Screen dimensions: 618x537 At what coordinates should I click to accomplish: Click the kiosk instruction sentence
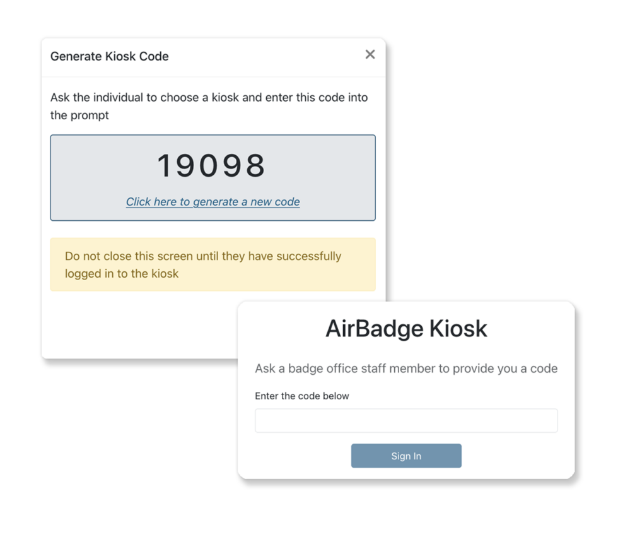coord(406,368)
